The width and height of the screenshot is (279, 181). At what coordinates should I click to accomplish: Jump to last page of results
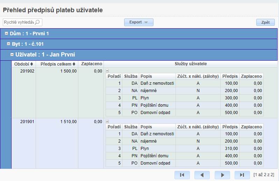click(x=242, y=175)
